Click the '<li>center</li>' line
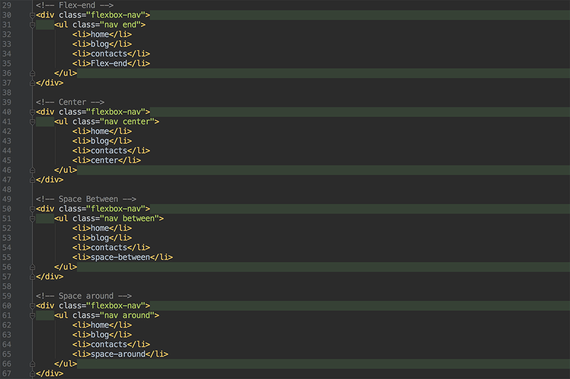The height and width of the screenshot is (379, 570). click(x=107, y=160)
